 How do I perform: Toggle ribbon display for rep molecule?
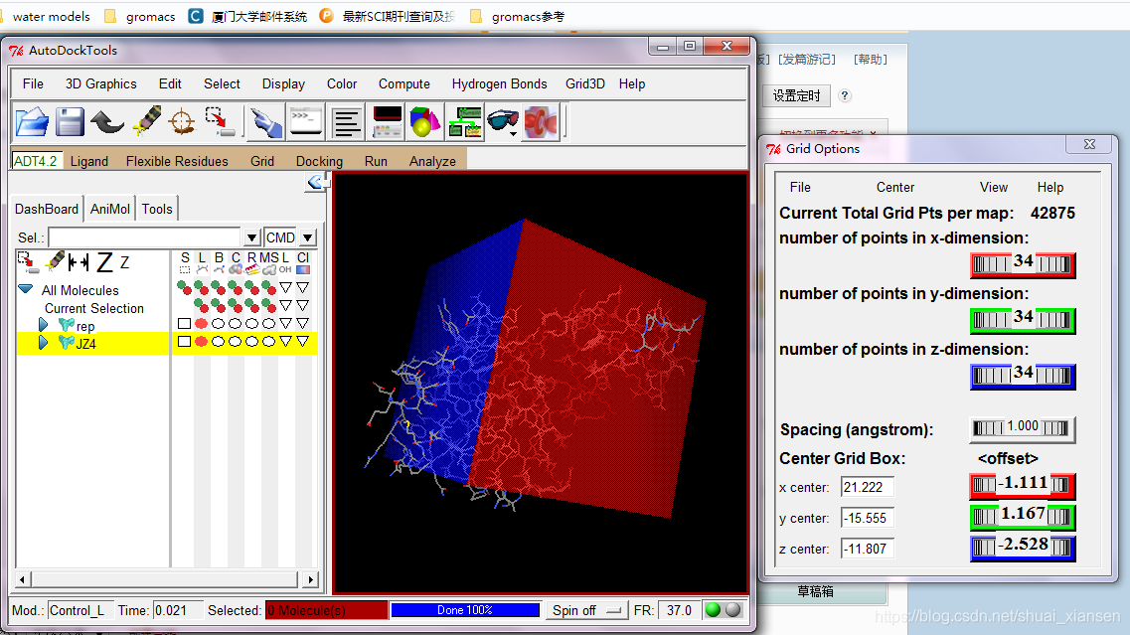click(252, 324)
